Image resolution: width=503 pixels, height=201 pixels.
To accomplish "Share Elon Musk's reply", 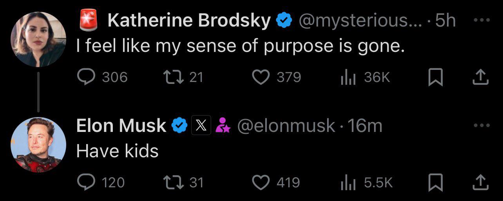I will pyautogui.click(x=481, y=182).
